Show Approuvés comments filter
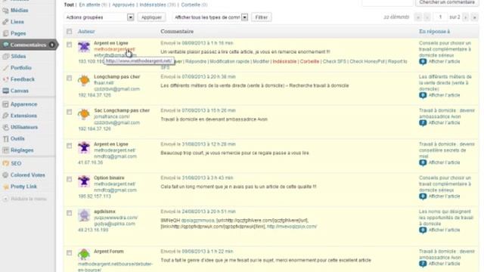Viewport: 484px width, 272px height. [x=123, y=5]
